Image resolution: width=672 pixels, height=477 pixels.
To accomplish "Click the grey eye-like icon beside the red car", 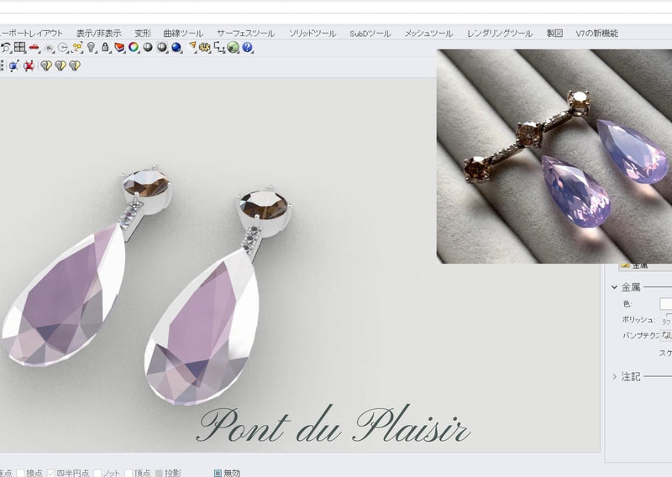I will (49, 48).
